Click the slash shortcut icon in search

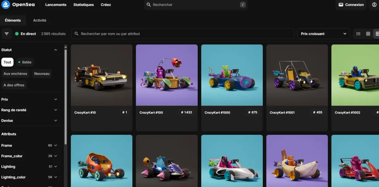point(243,5)
